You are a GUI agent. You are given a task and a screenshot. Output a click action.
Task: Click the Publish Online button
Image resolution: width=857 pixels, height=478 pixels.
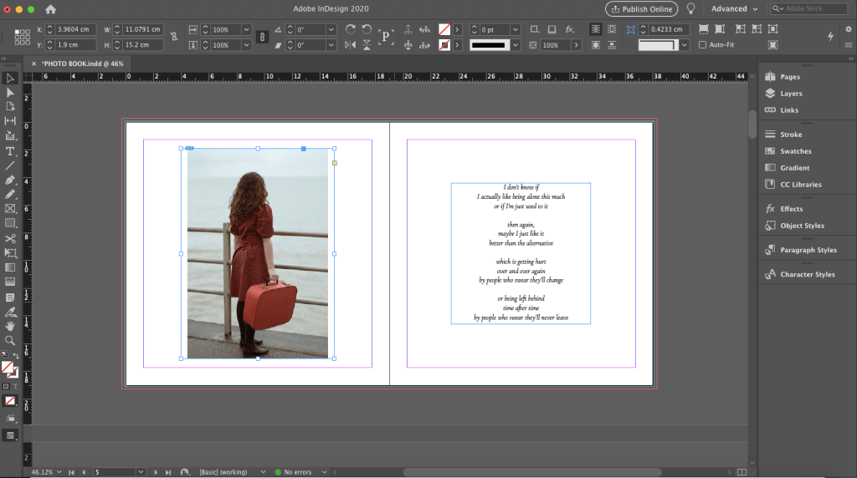641,9
